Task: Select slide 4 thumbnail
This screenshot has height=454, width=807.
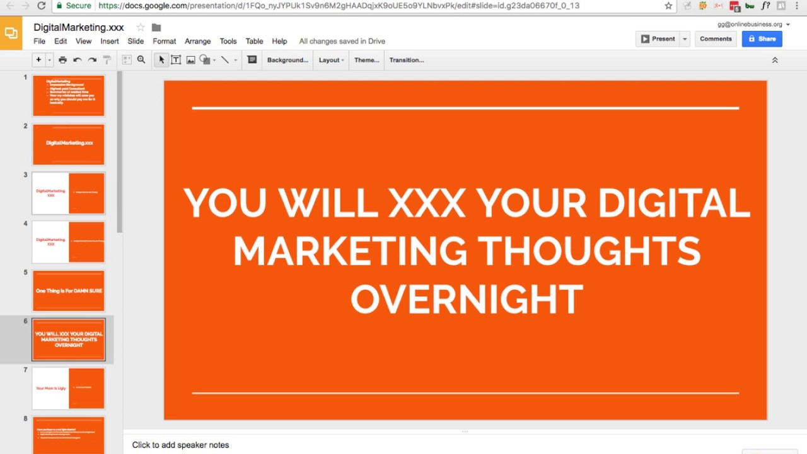Action: tap(69, 242)
